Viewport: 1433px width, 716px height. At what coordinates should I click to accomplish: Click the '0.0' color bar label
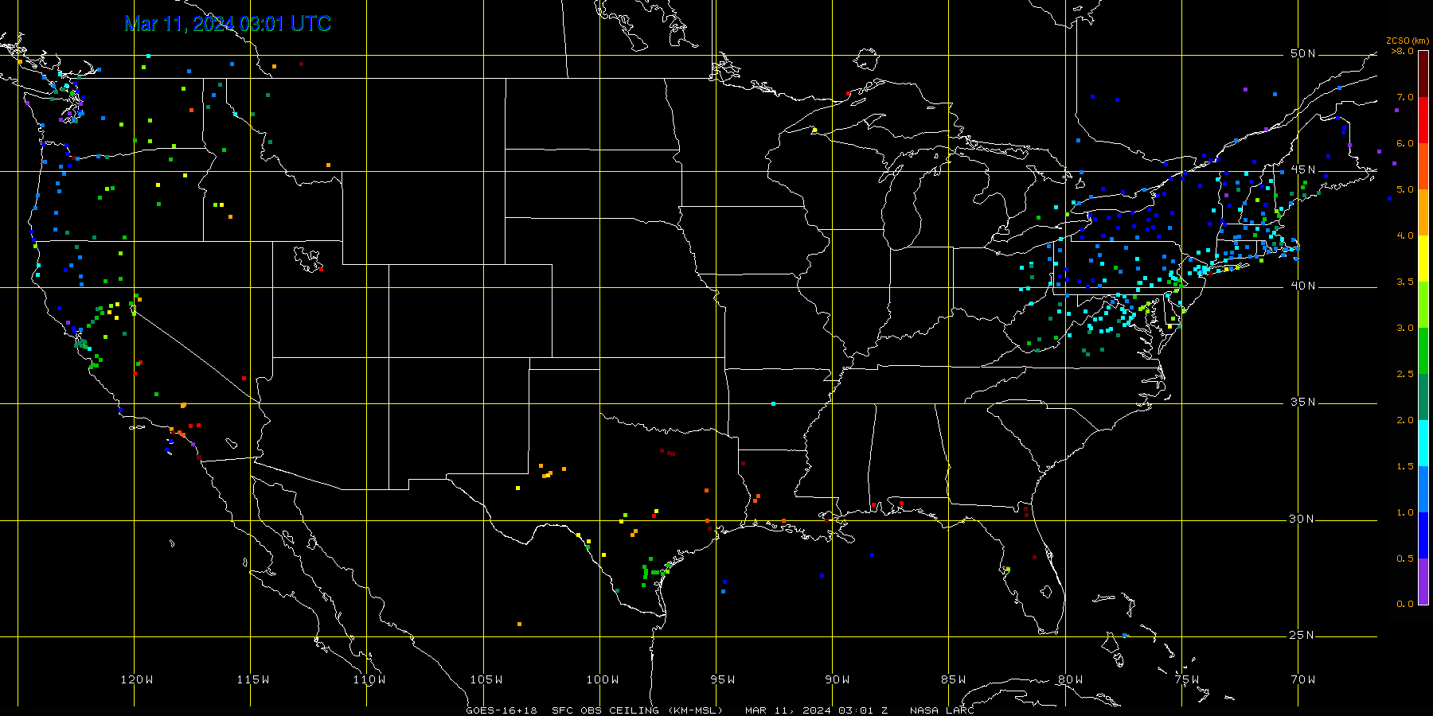click(1405, 604)
